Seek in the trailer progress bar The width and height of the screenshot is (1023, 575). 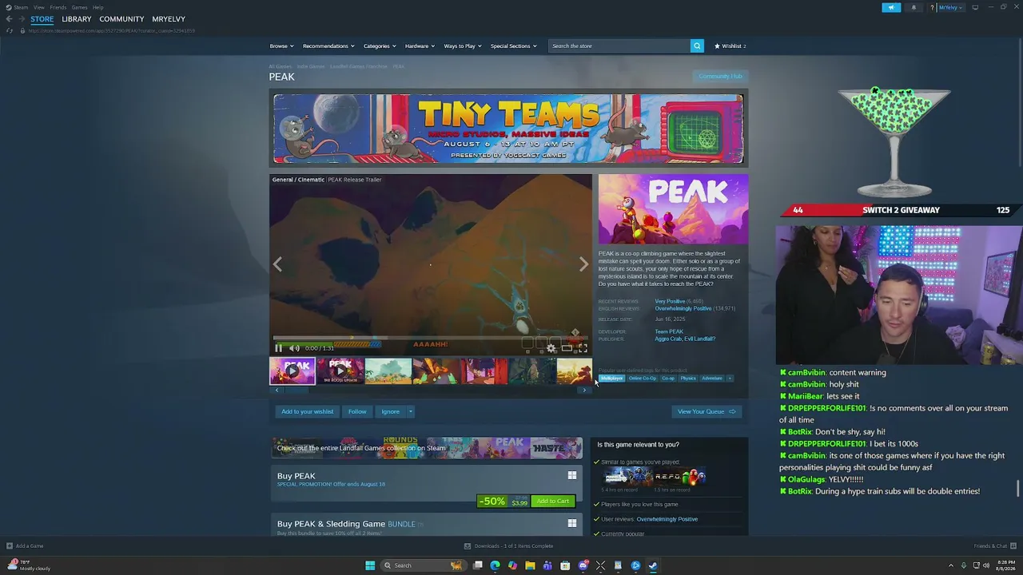[430, 339]
